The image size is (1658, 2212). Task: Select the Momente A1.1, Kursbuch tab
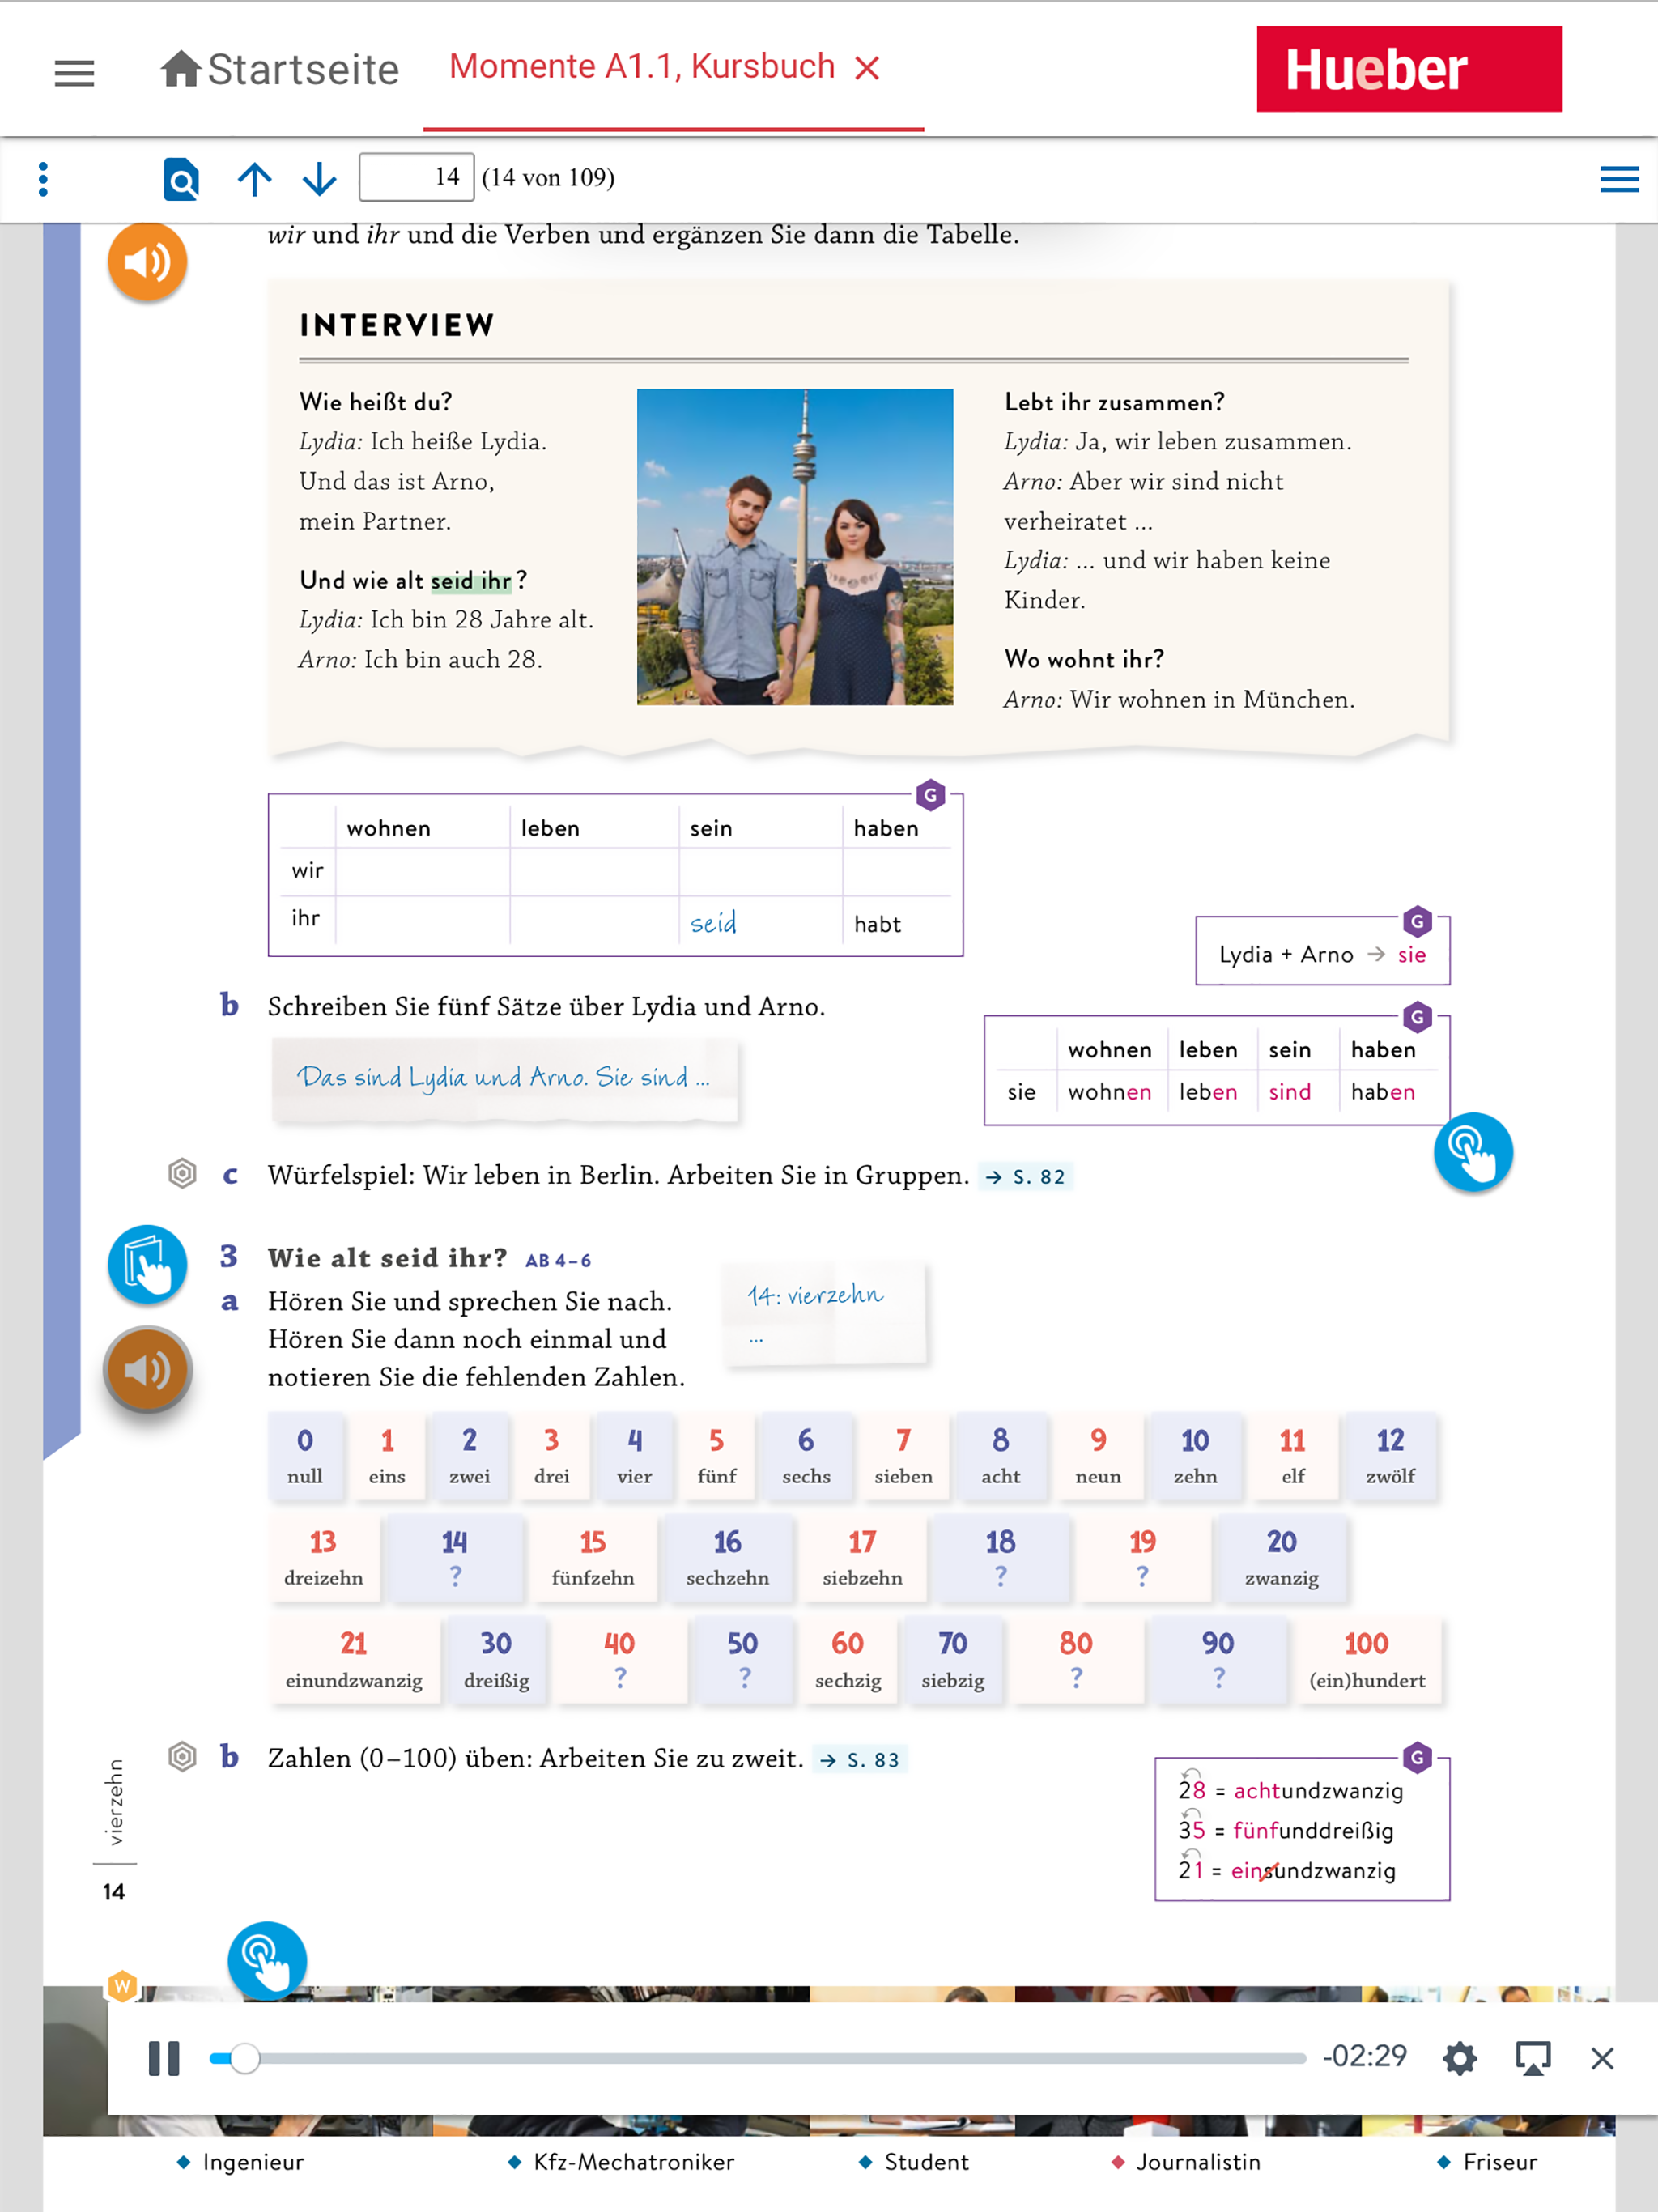pyautogui.click(x=641, y=66)
